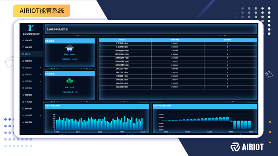Click the 2179.805 table cell
The width and height of the screenshot is (278, 156).
[x=175, y=58]
